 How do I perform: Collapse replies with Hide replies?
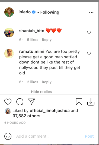pyautogui.click(x=41, y=92)
